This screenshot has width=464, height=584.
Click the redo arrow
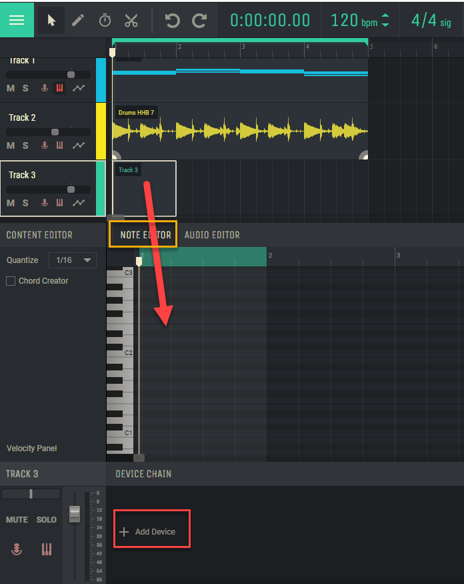pyautogui.click(x=199, y=21)
